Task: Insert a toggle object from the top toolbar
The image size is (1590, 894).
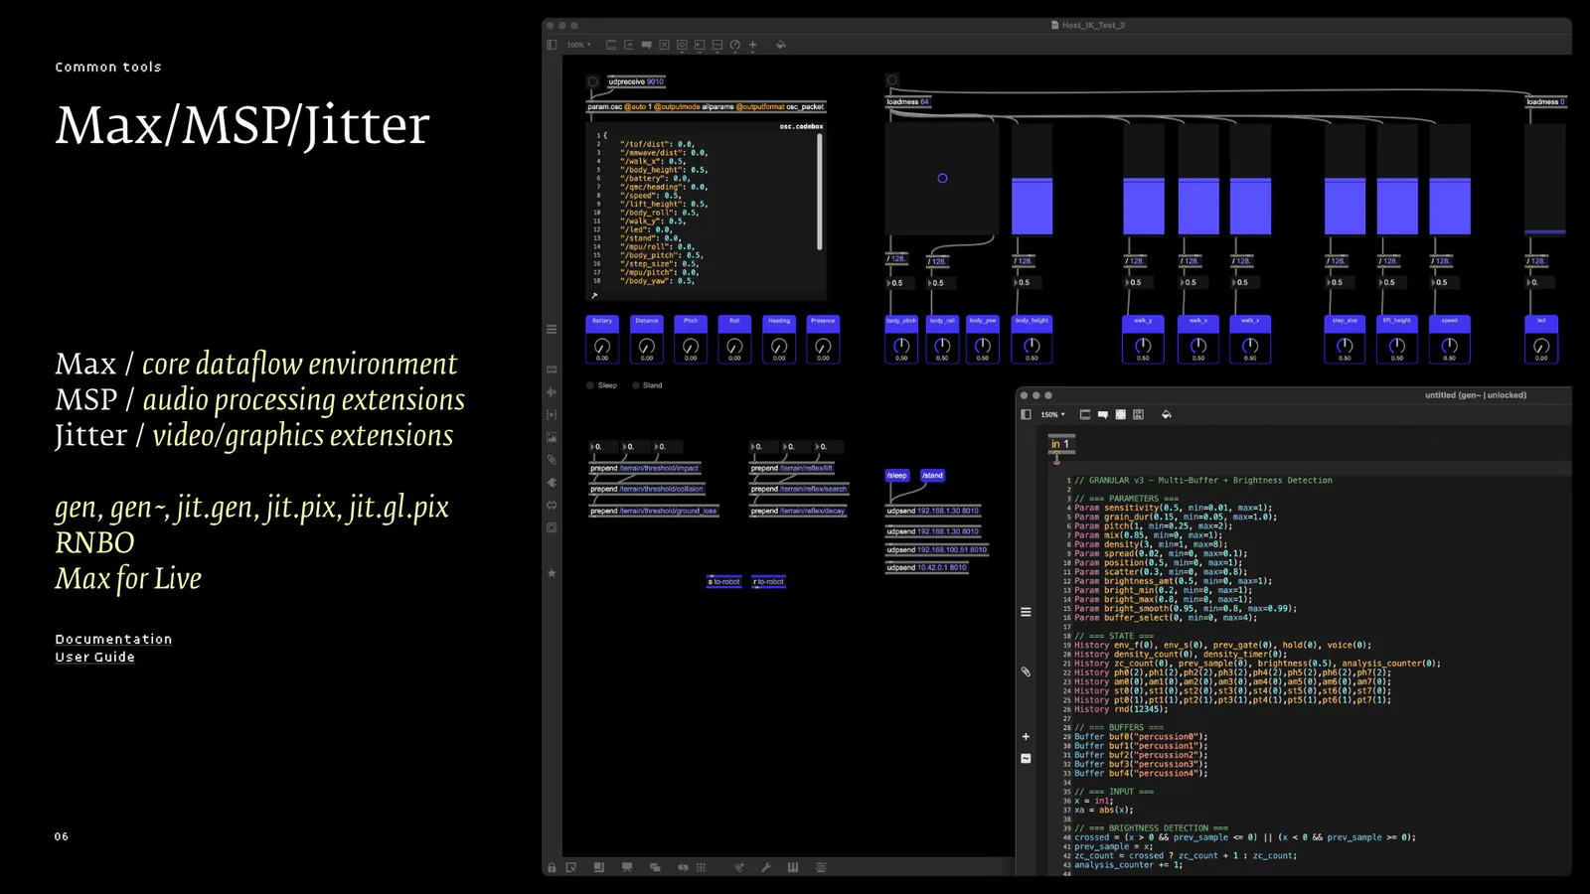Action: click(665, 45)
